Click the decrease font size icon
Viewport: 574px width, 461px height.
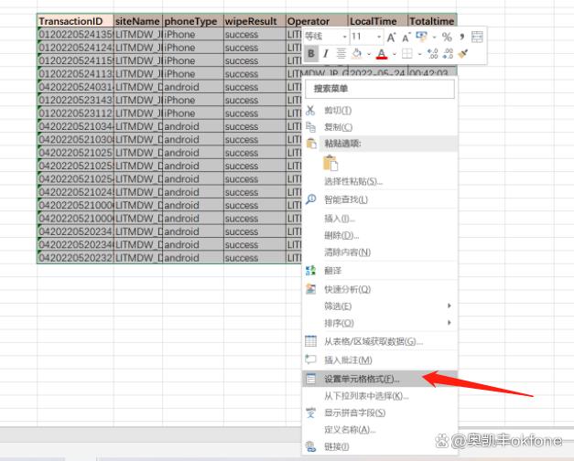406,37
